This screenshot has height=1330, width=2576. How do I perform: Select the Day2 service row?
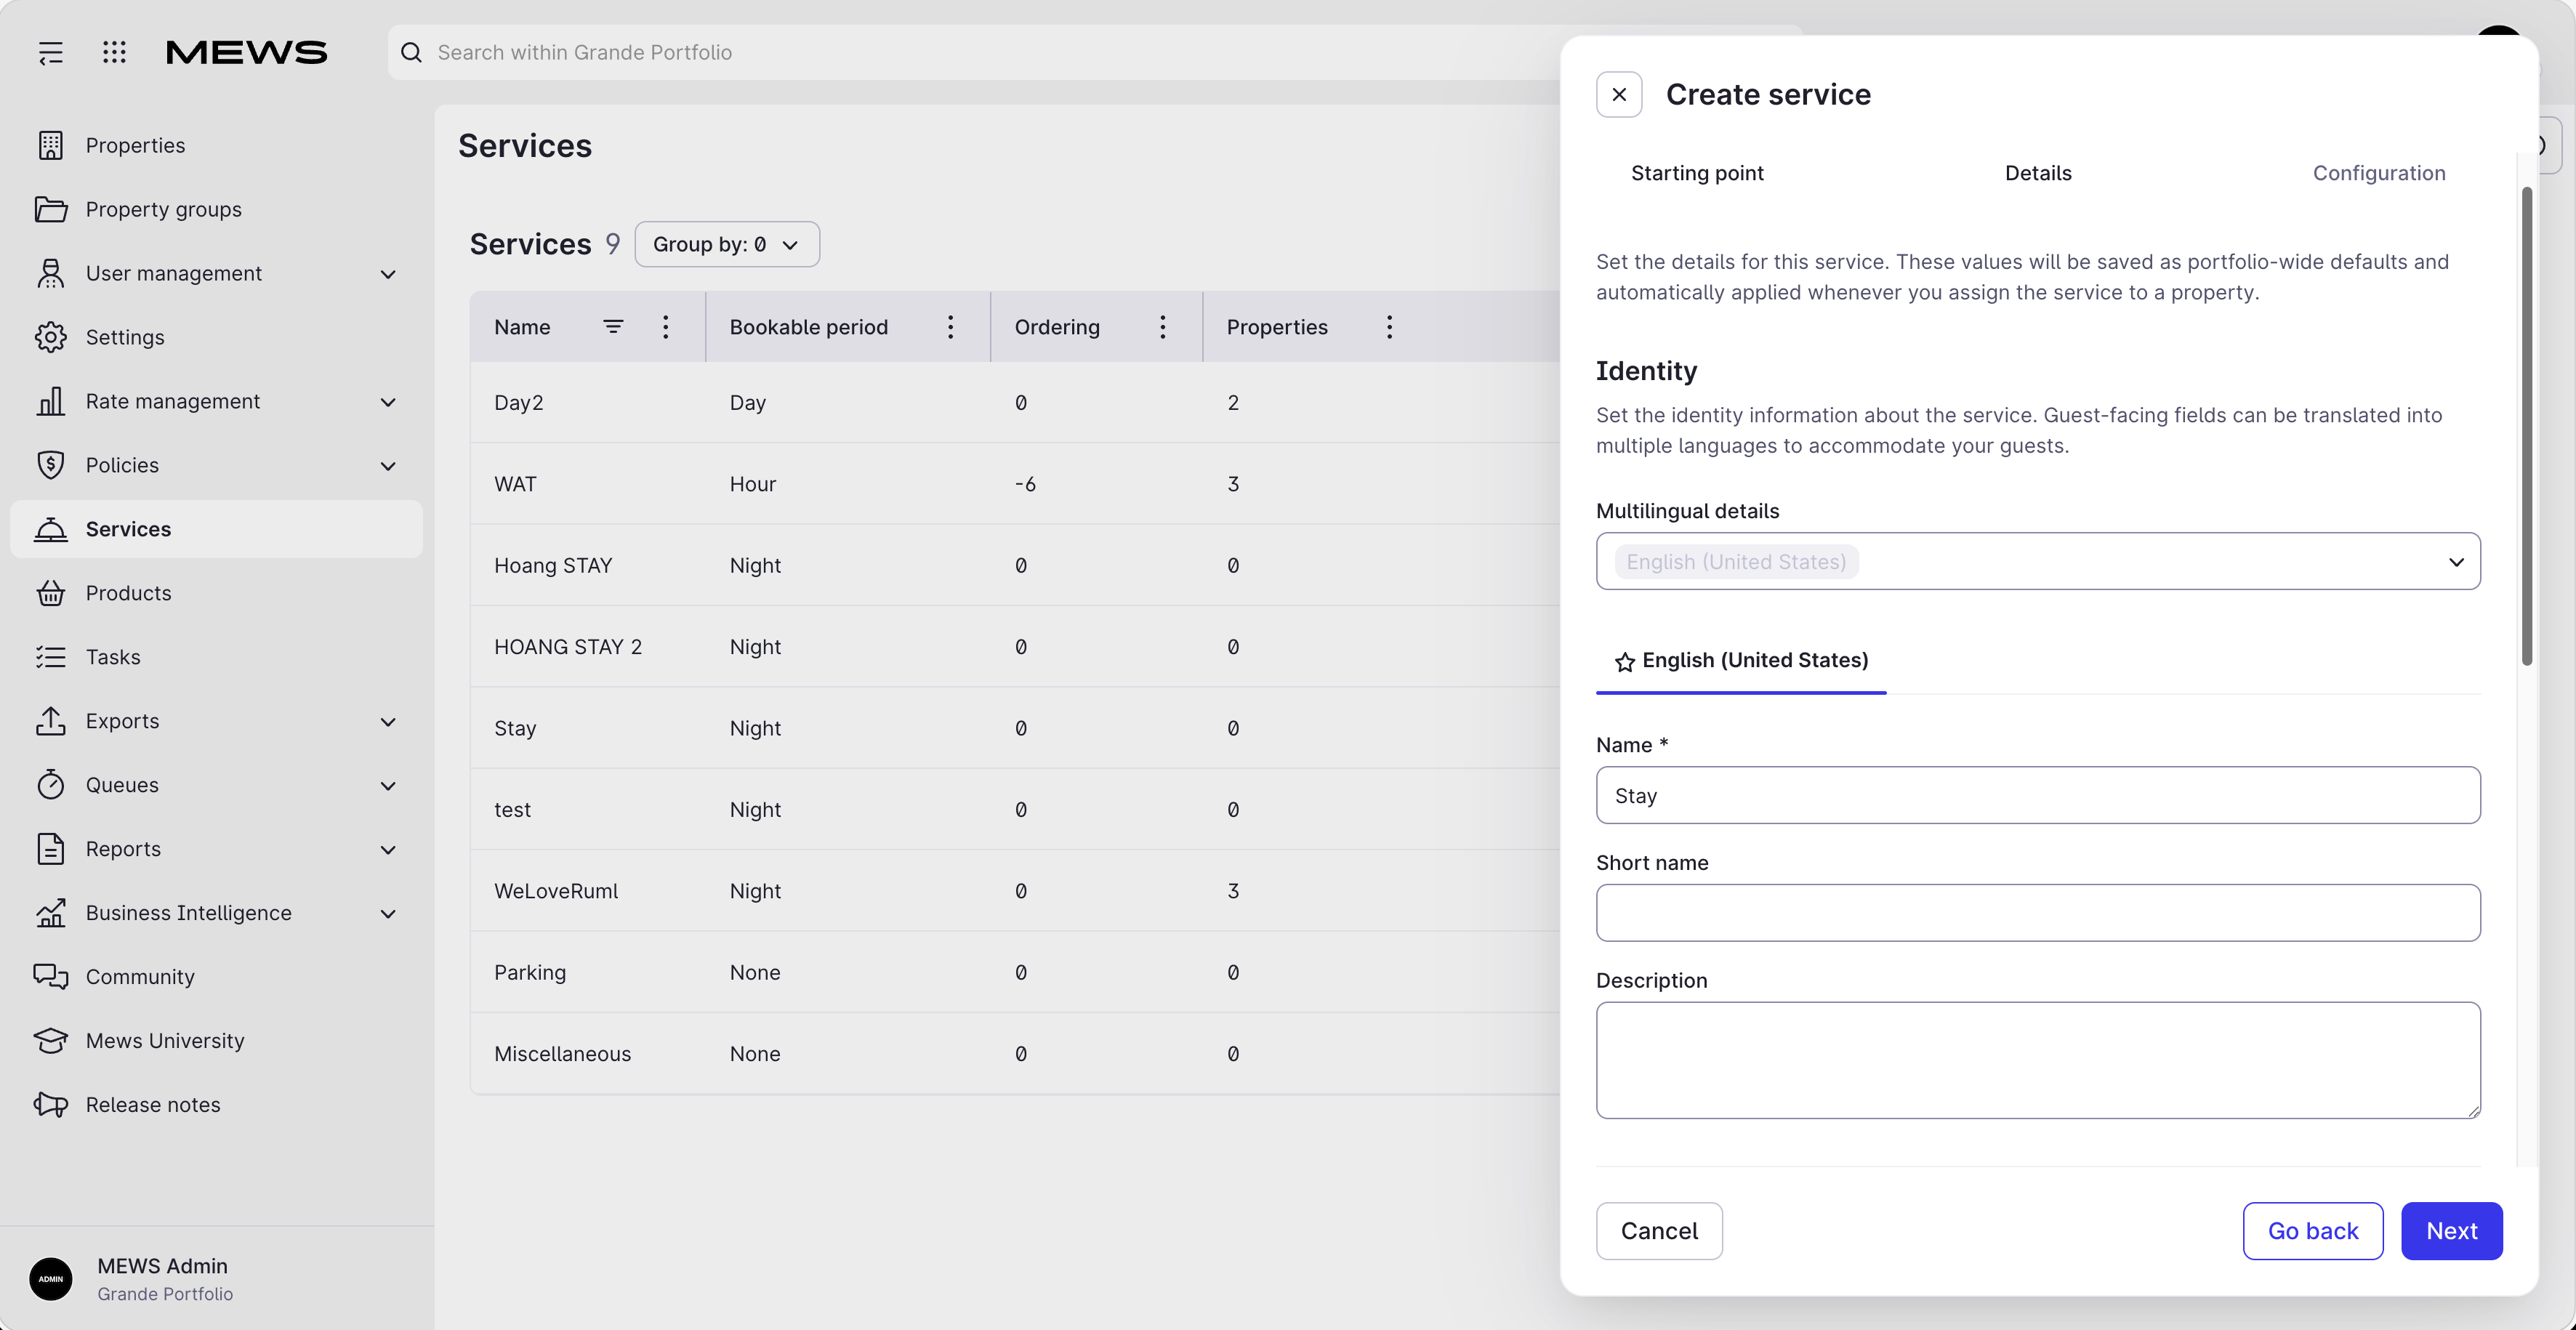[x=1015, y=402]
